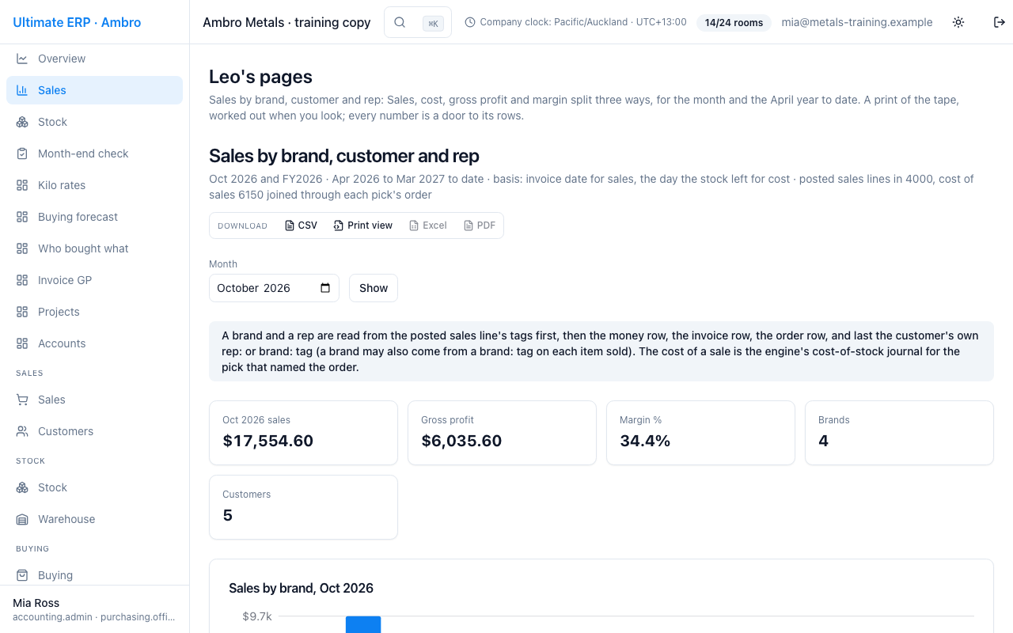Click the company clock icon in the header
This screenshot has width=1013, height=633.
pos(470,22)
